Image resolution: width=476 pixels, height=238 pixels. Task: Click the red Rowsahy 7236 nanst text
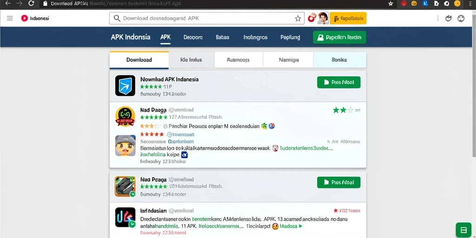click(163, 233)
